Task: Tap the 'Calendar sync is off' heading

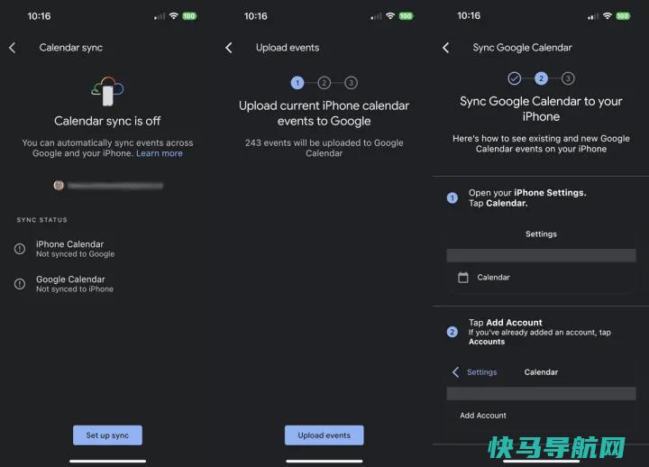Action: pyautogui.click(x=107, y=121)
